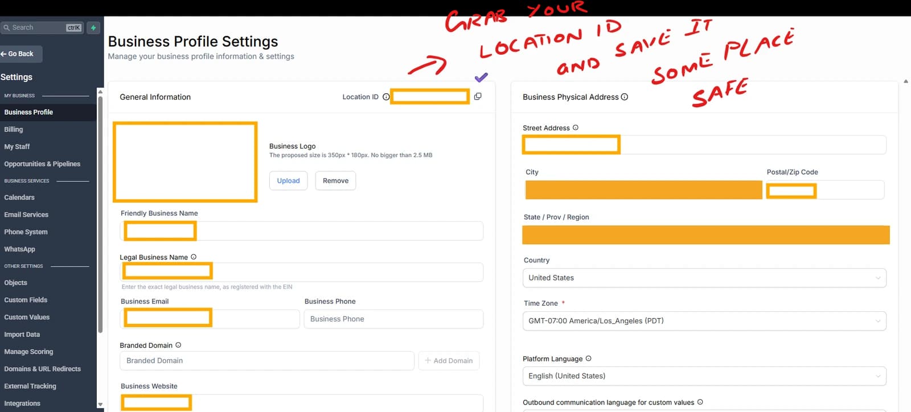Go back using the Go Back button
The height and width of the screenshot is (412, 911).
pos(20,54)
